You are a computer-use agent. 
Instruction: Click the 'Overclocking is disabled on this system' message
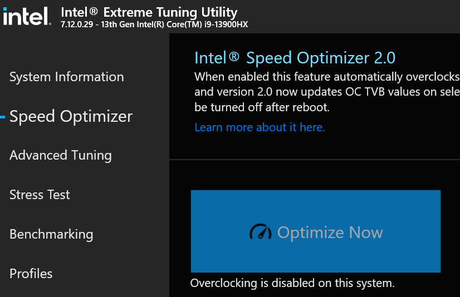tap(292, 283)
